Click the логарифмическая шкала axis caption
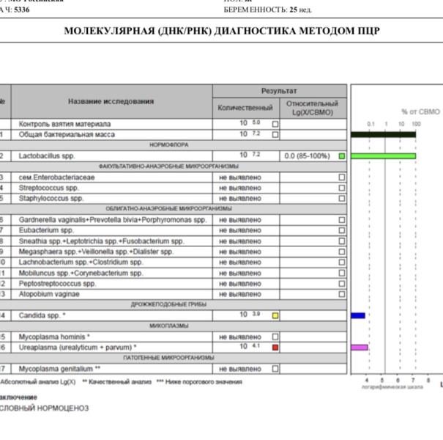This screenshot has height=440, width=443. pyautogui.click(x=392, y=387)
